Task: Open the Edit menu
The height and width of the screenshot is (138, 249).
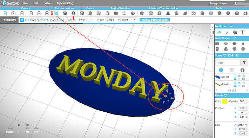Action: [36, 3]
